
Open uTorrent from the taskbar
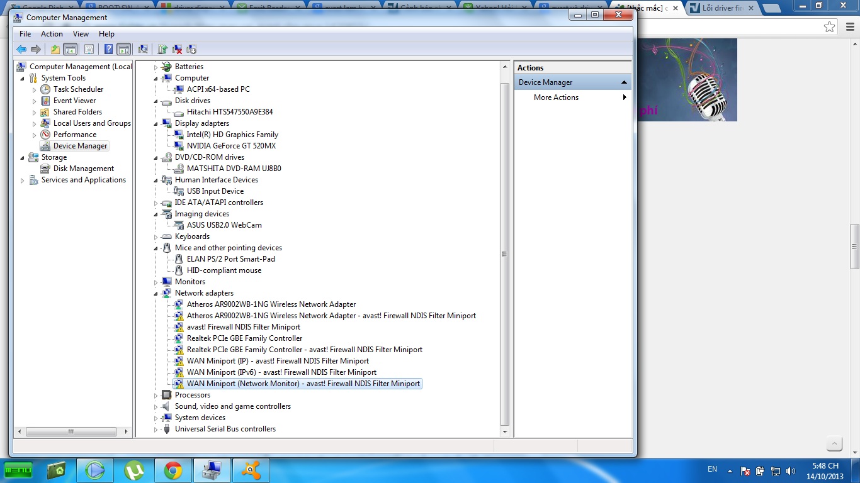coord(134,470)
